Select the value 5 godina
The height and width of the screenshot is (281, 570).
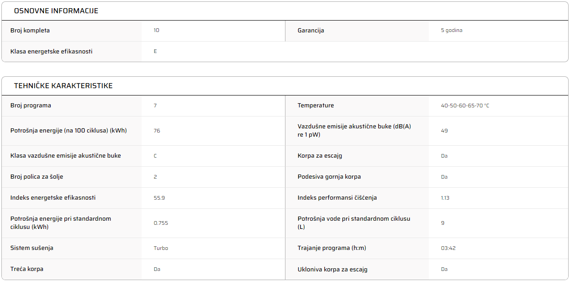[452, 31]
